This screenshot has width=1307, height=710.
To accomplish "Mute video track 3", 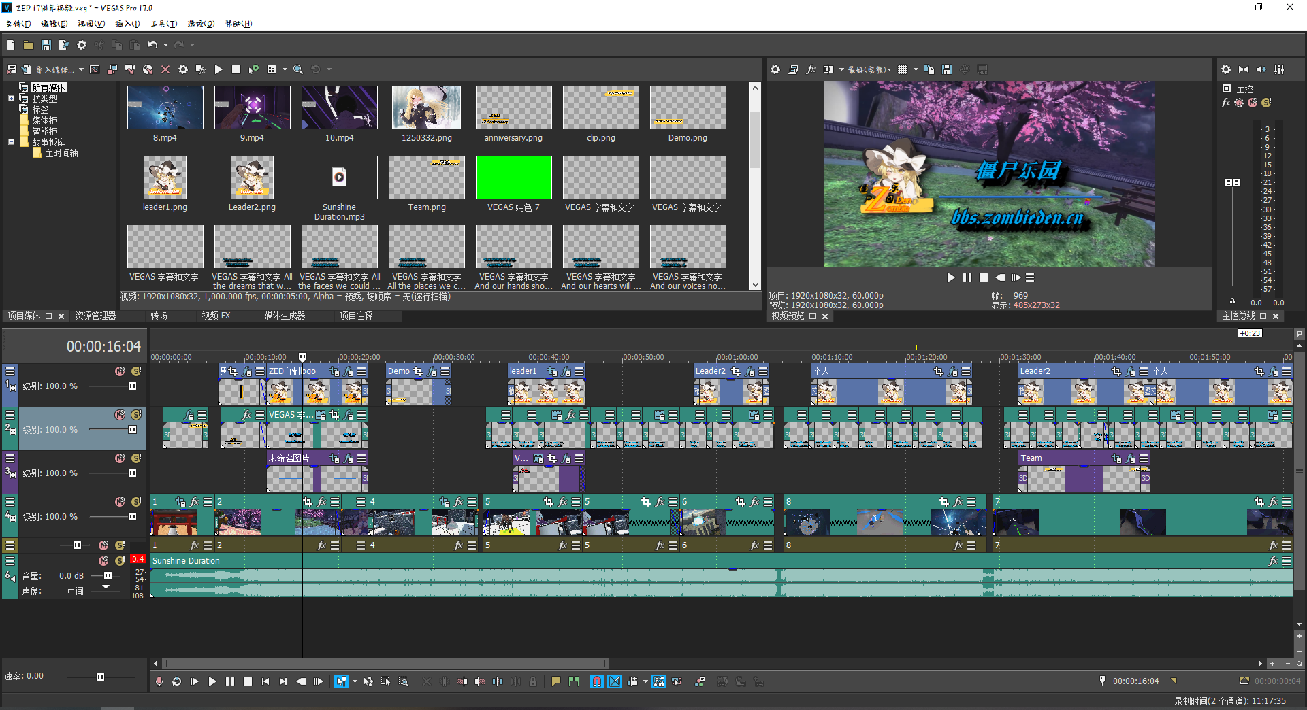I will click(120, 458).
